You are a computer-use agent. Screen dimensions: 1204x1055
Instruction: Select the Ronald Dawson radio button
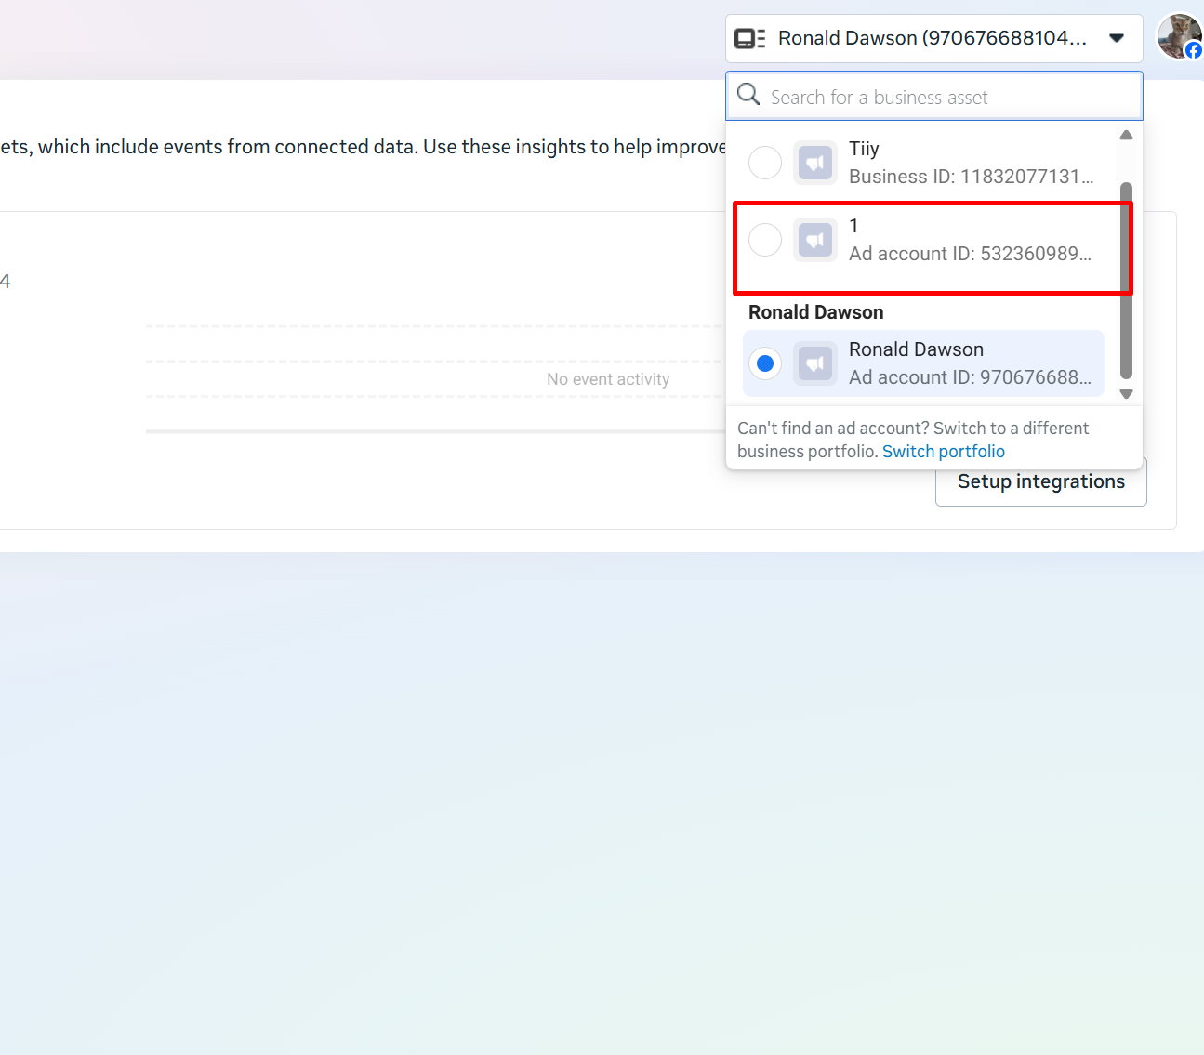click(765, 363)
